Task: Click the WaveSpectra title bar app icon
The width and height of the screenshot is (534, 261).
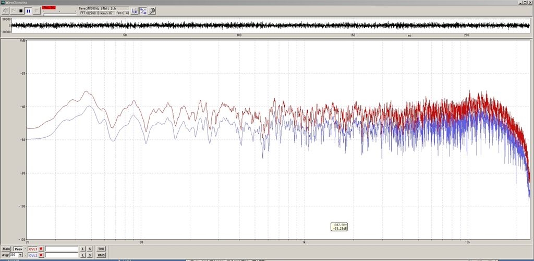Action: [x=3, y=3]
